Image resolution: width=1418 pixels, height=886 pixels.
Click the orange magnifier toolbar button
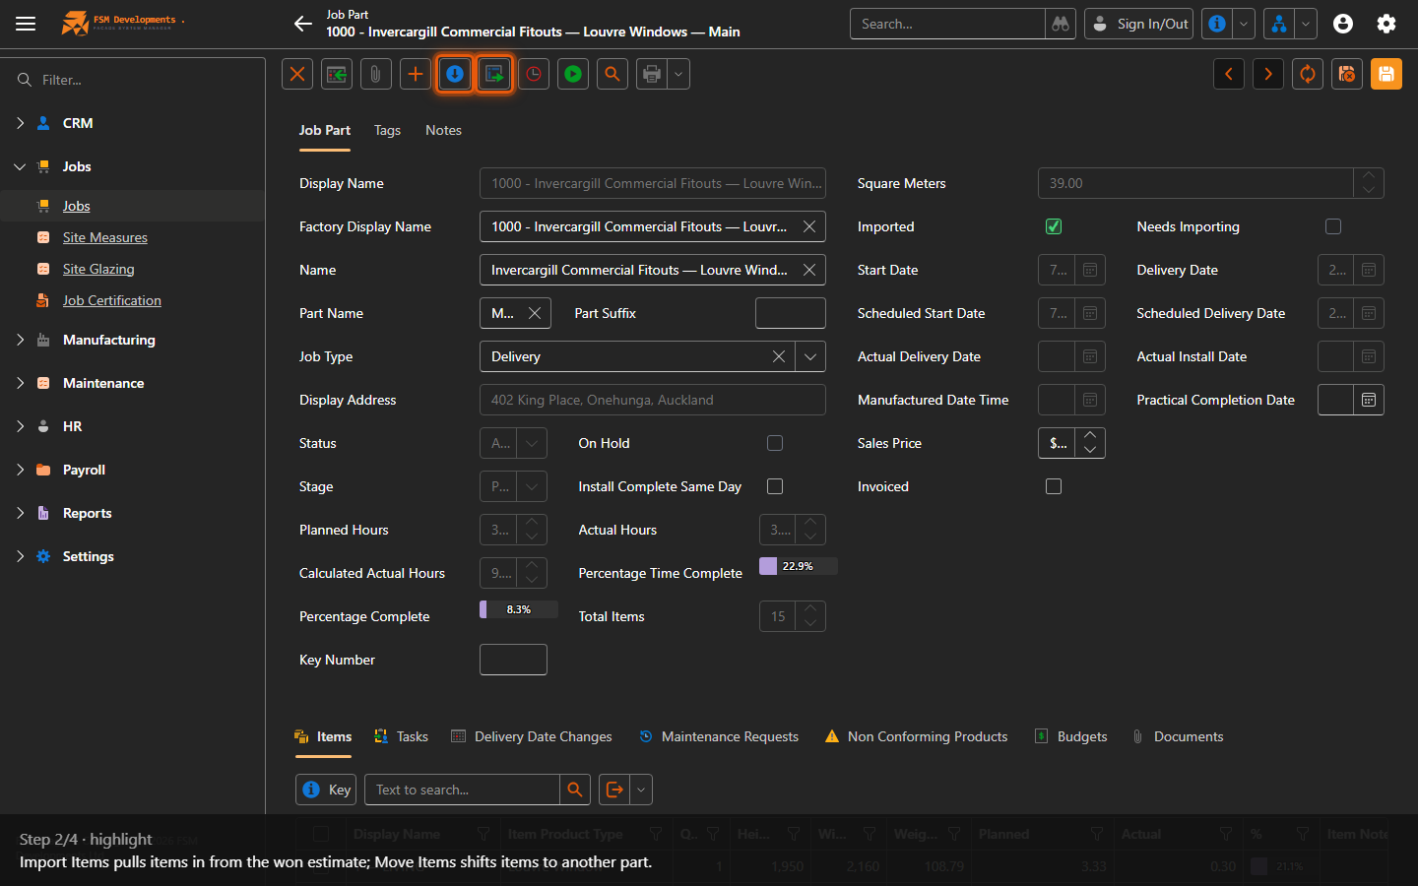click(612, 74)
